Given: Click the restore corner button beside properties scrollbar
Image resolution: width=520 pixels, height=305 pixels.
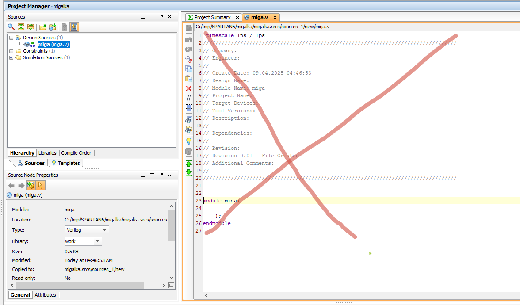Looking at the screenshot, I should [171, 285].
